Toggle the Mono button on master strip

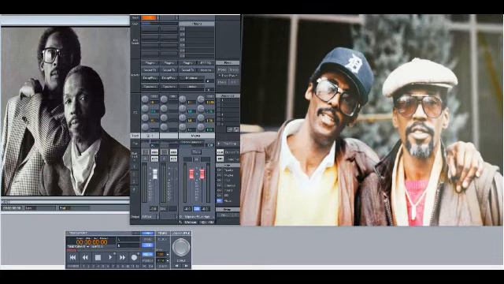pos(197,152)
